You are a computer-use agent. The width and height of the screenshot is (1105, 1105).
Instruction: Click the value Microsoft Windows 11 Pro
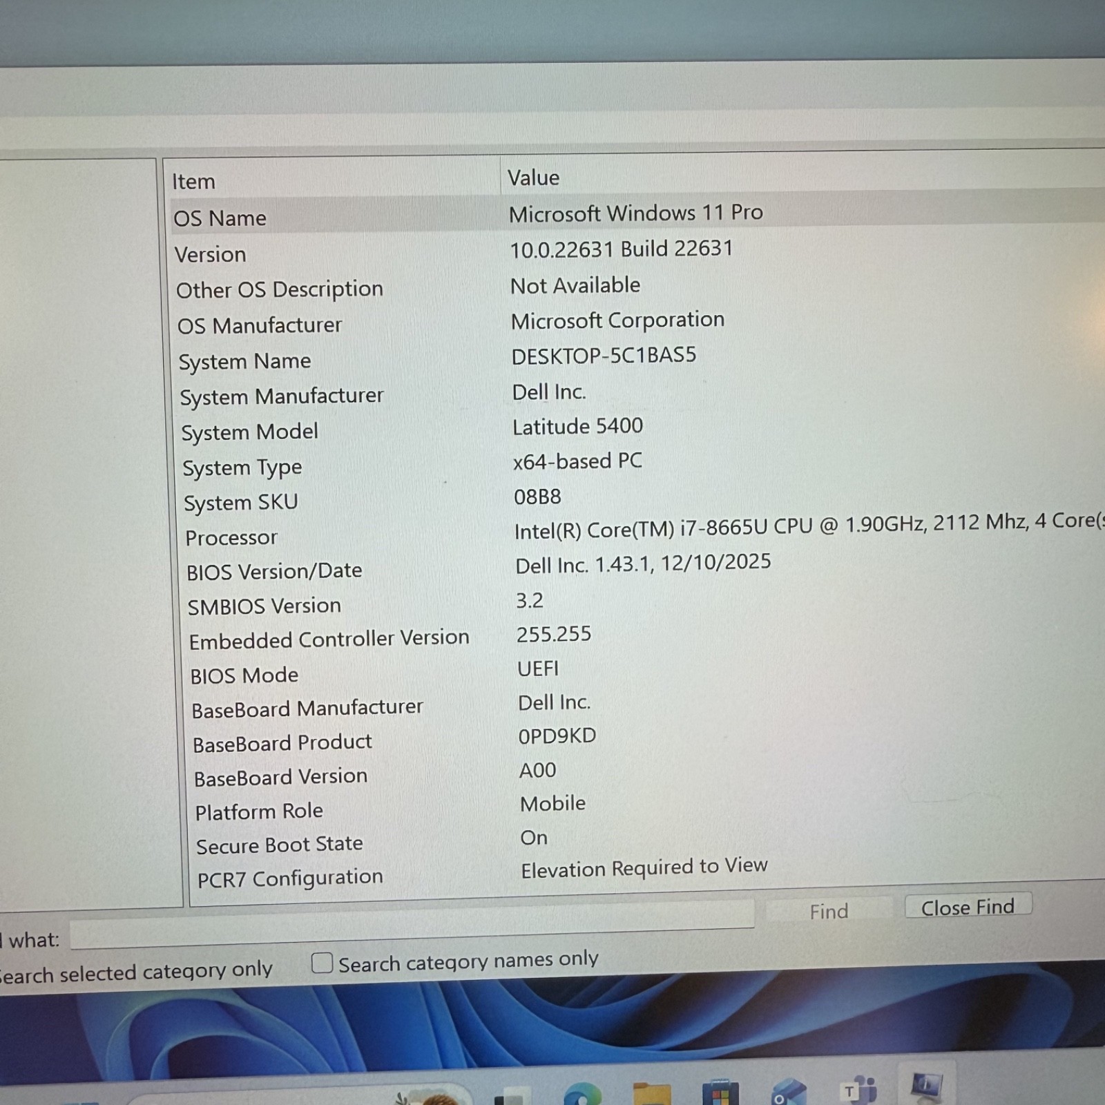636,213
